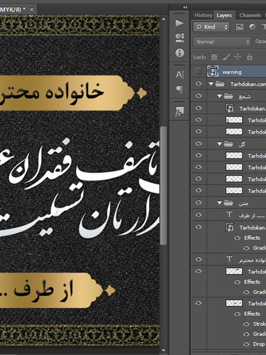Select the warning layer name

[x=232, y=72]
